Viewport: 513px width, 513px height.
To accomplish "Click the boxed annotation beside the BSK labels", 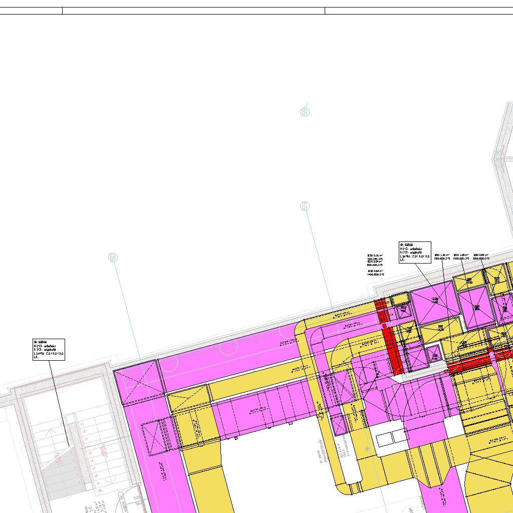I will tap(415, 252).
